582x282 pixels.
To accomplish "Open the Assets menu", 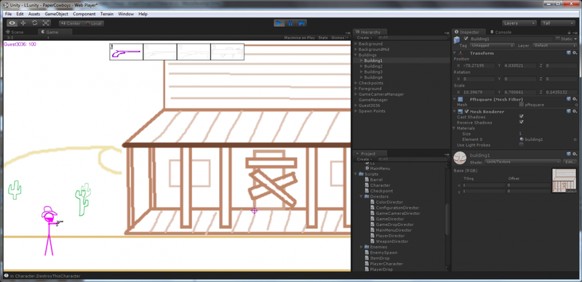I will pos(34,14).
